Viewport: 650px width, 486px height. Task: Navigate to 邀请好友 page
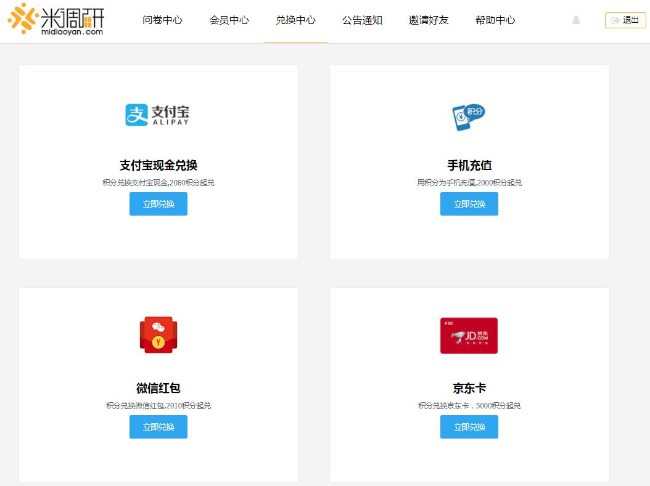429,20
